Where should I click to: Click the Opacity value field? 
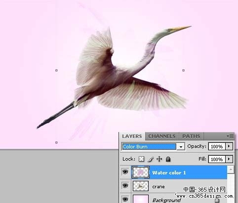[x=217, y=146]
